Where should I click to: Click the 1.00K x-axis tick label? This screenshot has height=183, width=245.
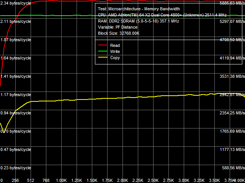point(61,180)
